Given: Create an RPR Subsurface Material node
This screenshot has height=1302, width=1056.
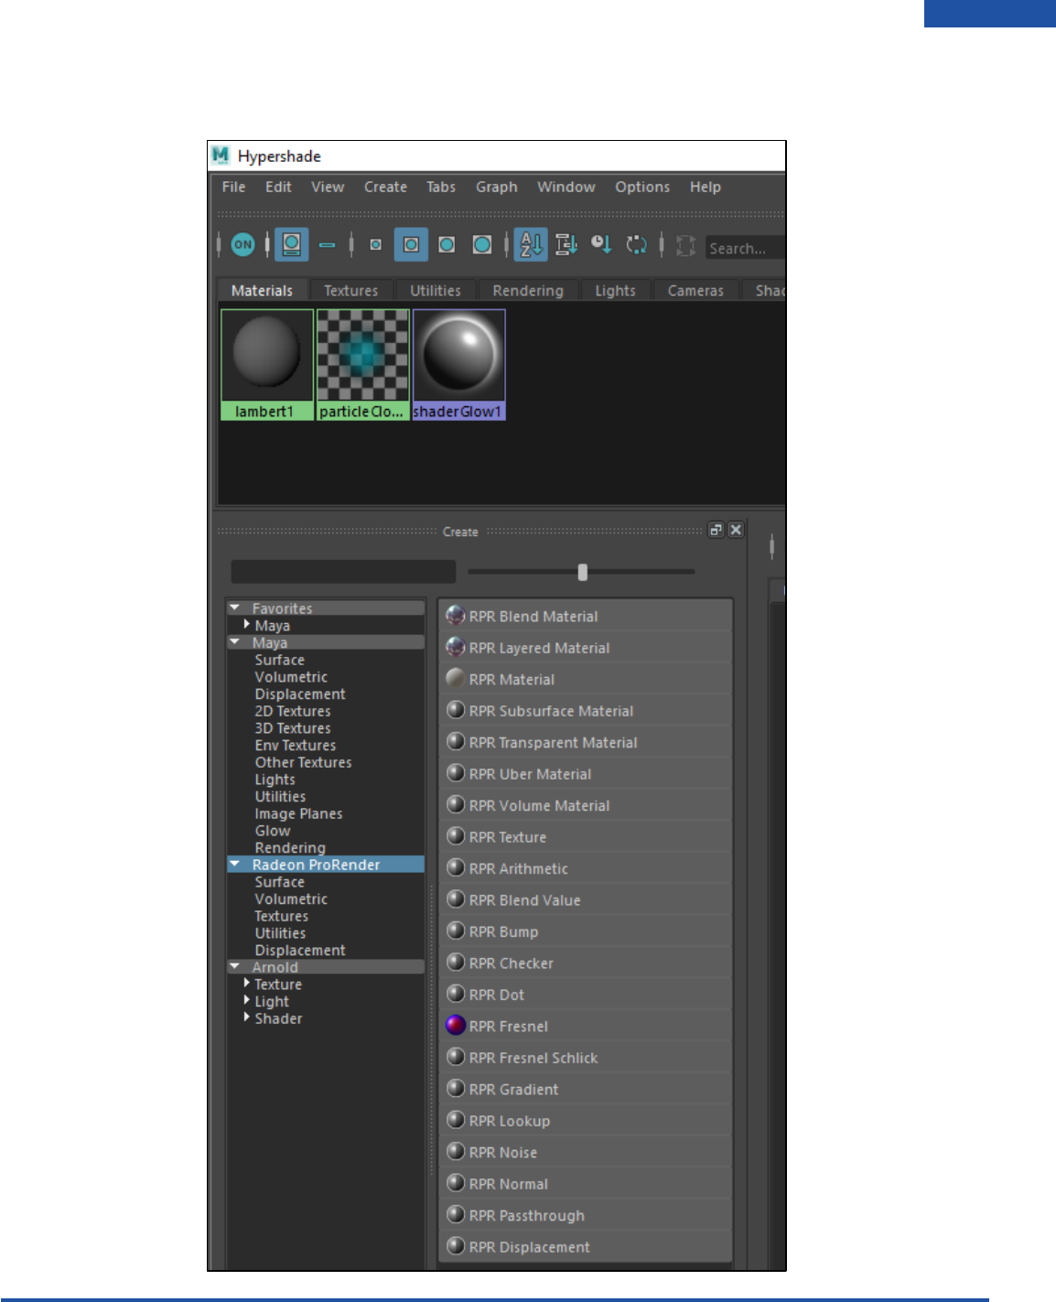Looking at the screenshot, I should pyautogui.click(x=586, y=711).
